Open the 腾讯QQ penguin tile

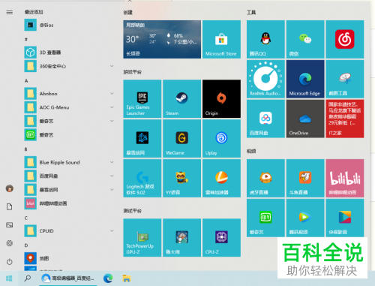(x=265, y=39)
